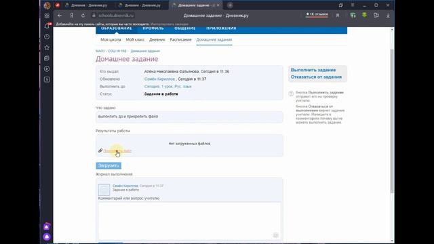This screenshot has height=244, width=434.
Task: Open notifications bell in browser sidebar
Action: (47, 26)
